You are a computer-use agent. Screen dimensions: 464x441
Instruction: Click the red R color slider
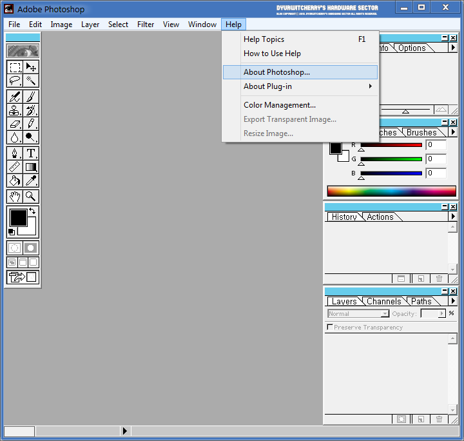click(x=391, y=145)
